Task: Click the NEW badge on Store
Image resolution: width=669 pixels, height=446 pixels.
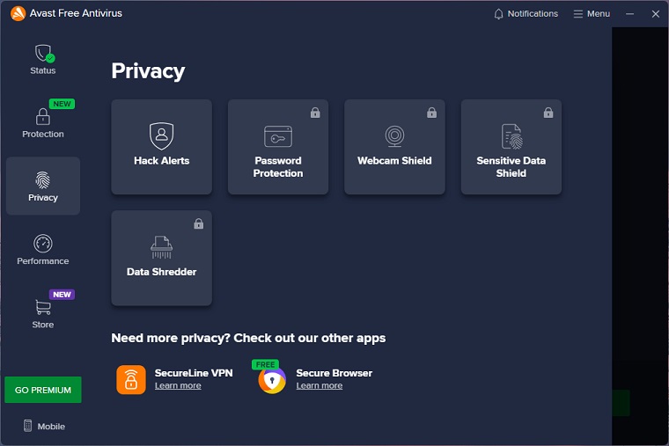Action: pyautogui.click(x=62, y=295)
